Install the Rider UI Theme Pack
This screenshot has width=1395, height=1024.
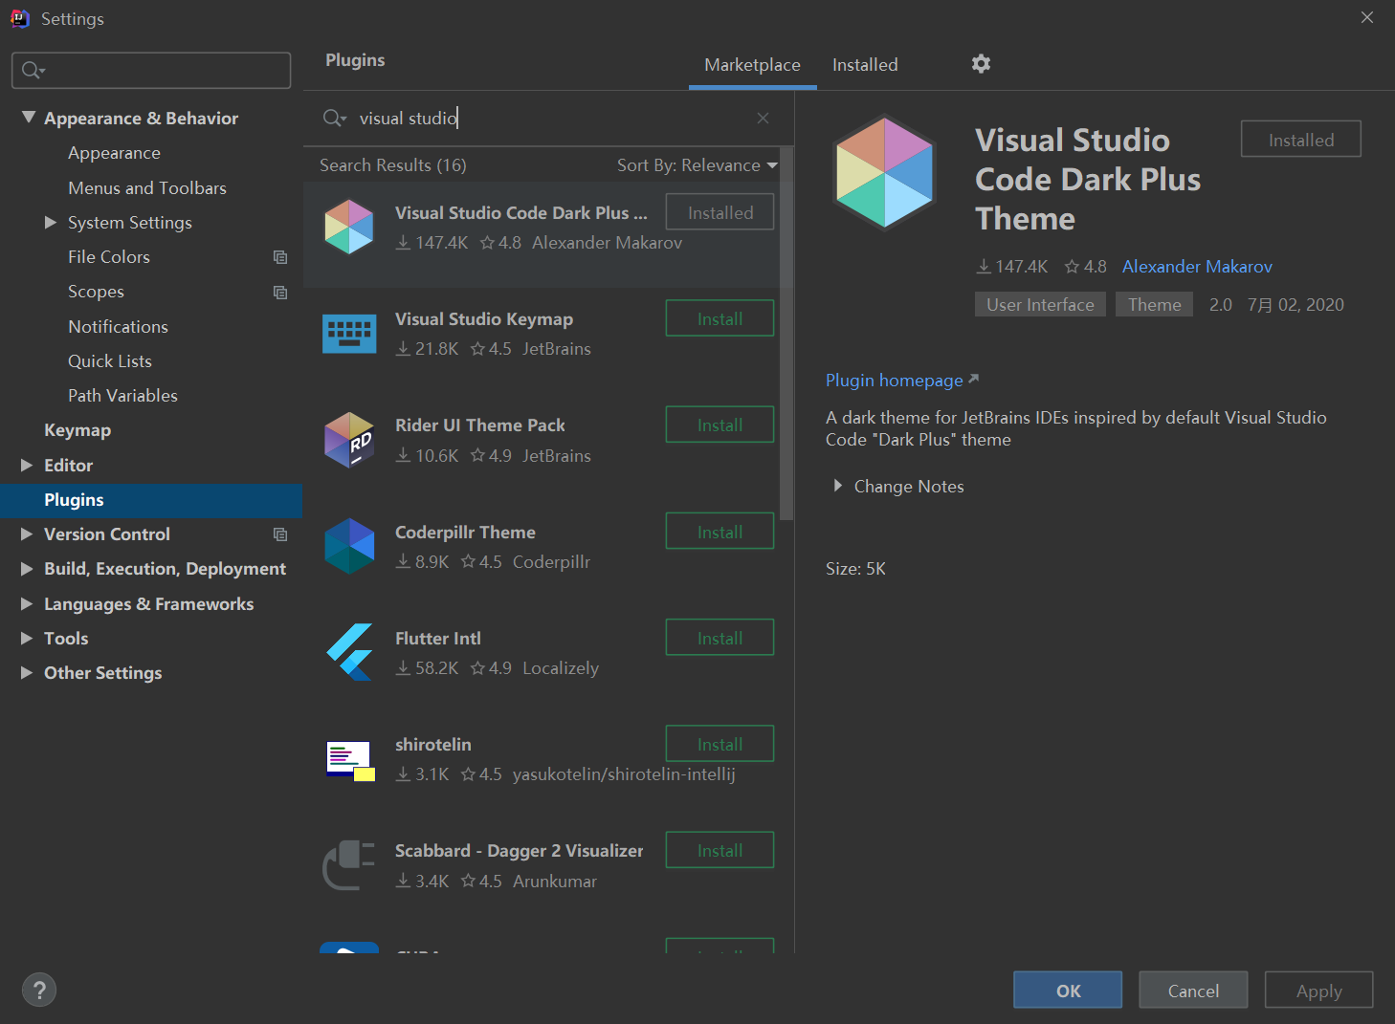click(x=720, y=425)
